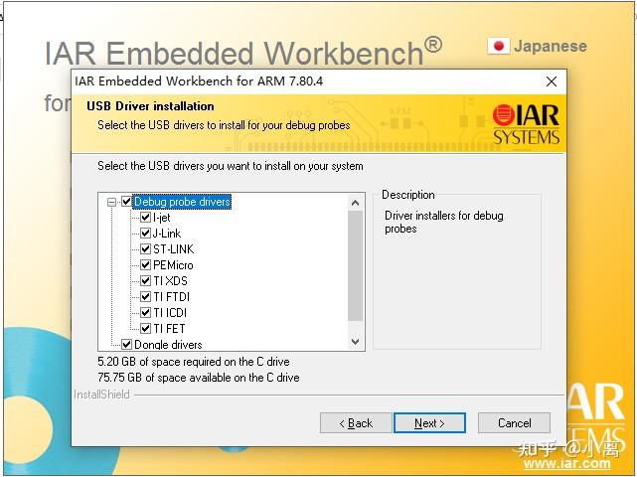Uncheck the TI FET driver checkbox
The height and width of the screenshot is (477, 637).
(x=145, y=328)
